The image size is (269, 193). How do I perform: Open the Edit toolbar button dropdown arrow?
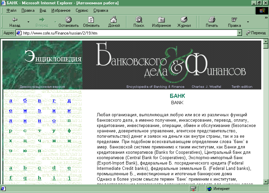pos(248,22)
